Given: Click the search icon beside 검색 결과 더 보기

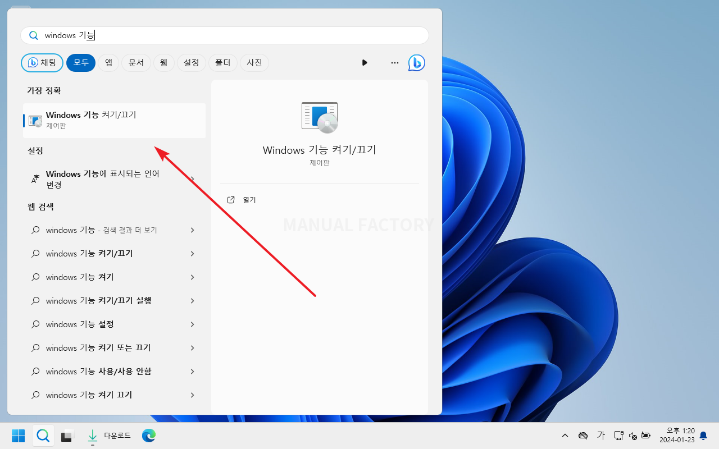Looking at the screenshot, I should tap(35, 230).
